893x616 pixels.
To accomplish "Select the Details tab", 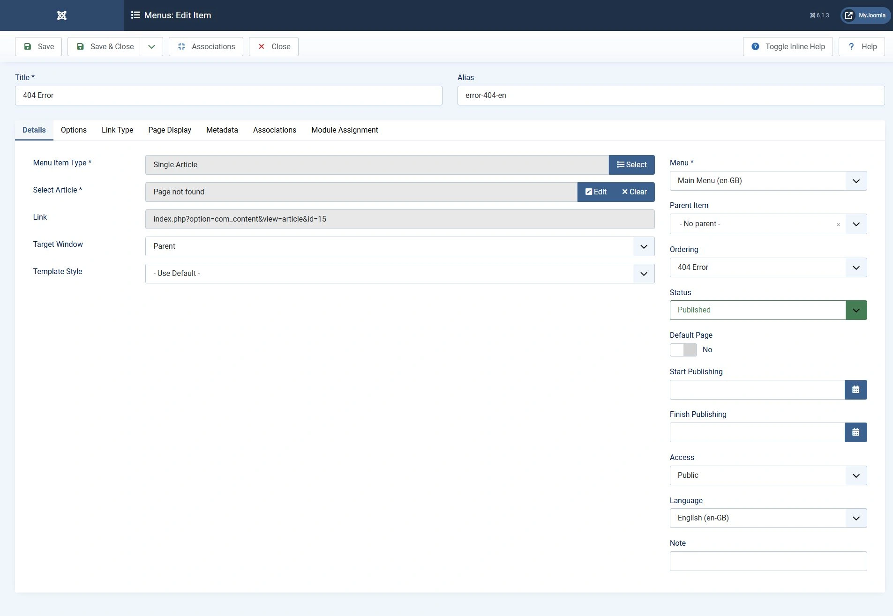I will coord(34,130).
